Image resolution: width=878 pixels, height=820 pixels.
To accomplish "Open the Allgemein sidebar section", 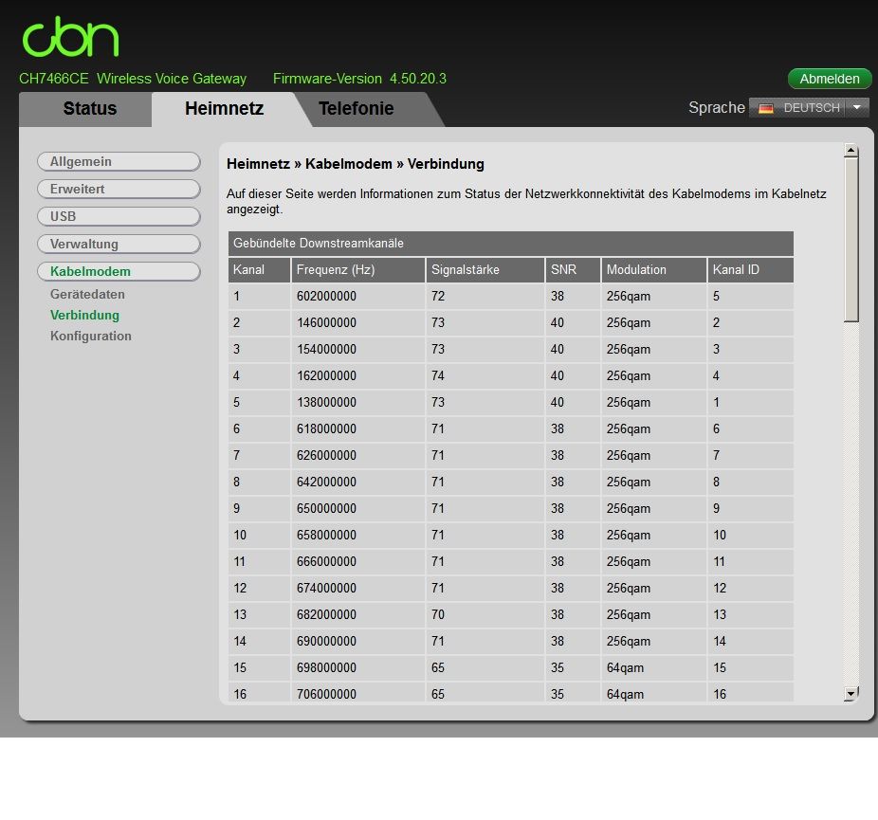I will coord(119,162).
